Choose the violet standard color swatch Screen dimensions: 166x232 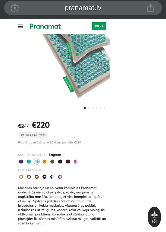(x=21, y=162)
